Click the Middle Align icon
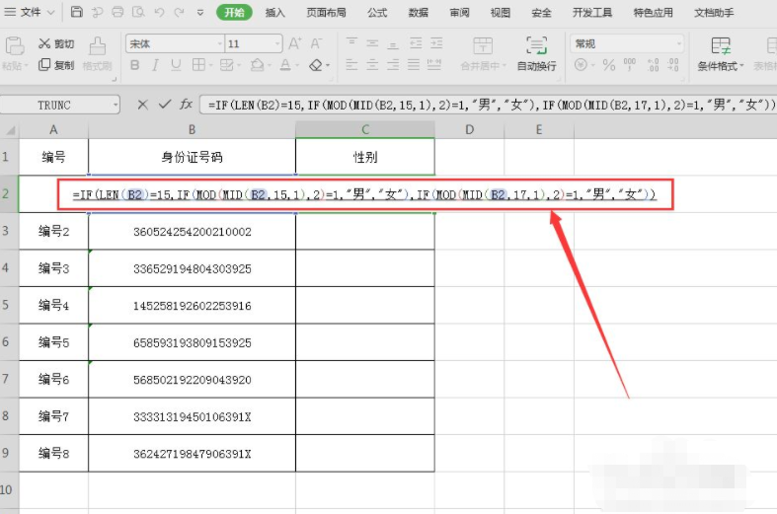Screen dimensions: 777x514 pyautogui.click(x=372, y=43)
